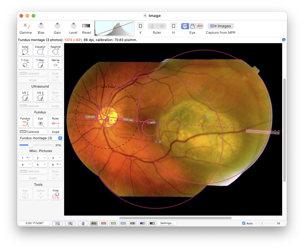Select the vertical ruler segment in toolbar
This screenshot has width=304, height=249.
click(152, 26)
